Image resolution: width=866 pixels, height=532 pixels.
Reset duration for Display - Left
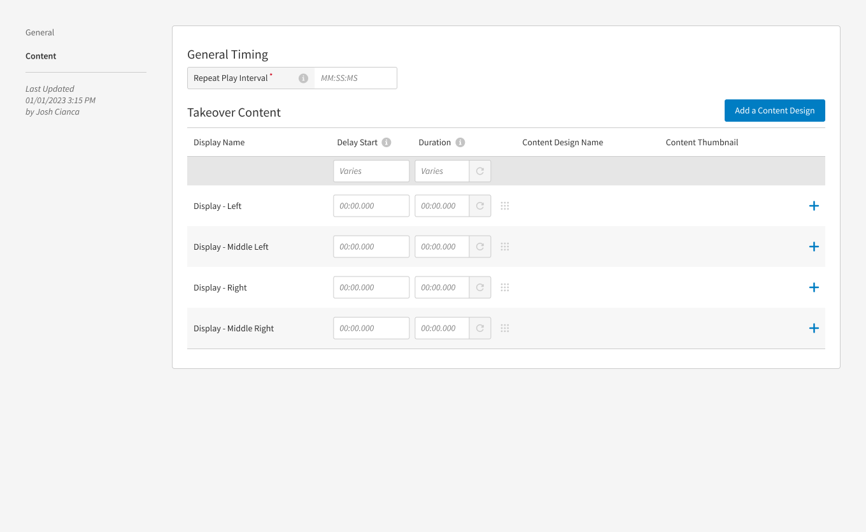(x=480, y=206)
